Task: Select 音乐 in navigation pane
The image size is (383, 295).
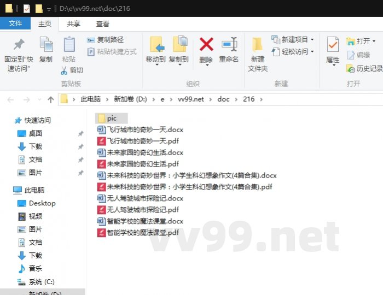Action: [36, 269]
